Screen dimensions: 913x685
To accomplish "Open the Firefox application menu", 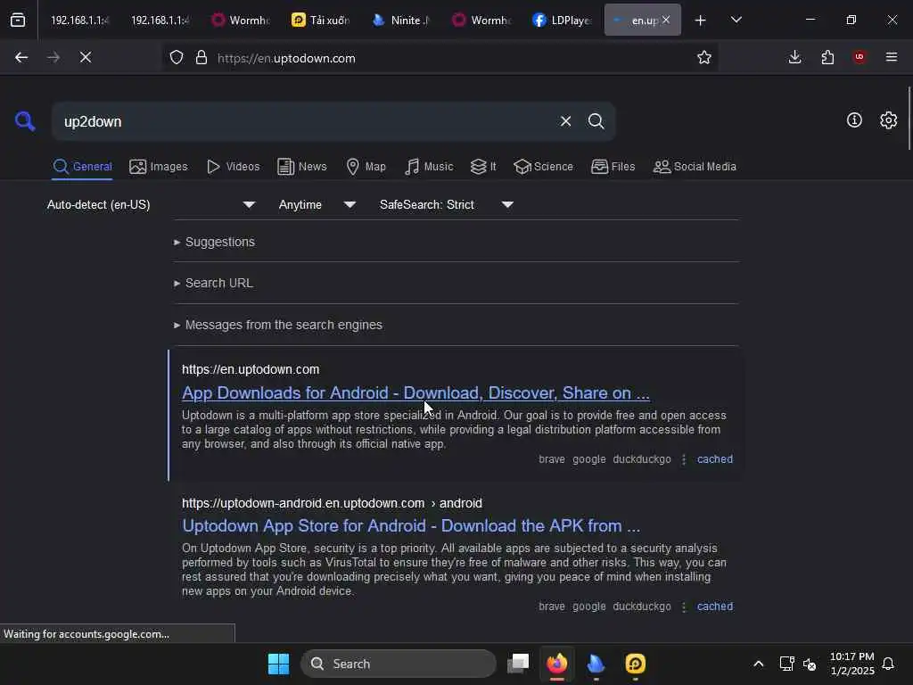I will 892,57.
